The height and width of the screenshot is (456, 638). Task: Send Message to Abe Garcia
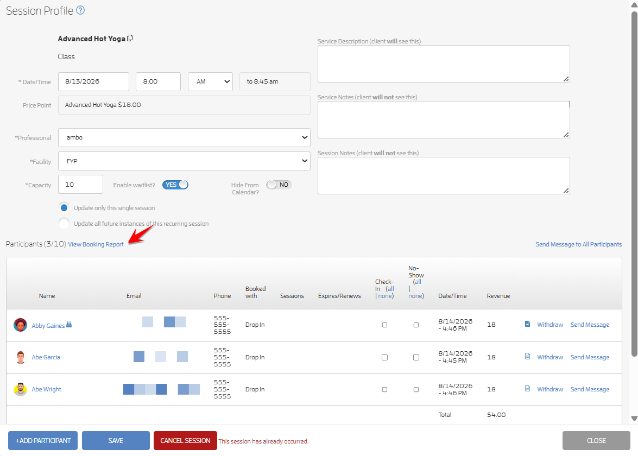coord(590,357)
